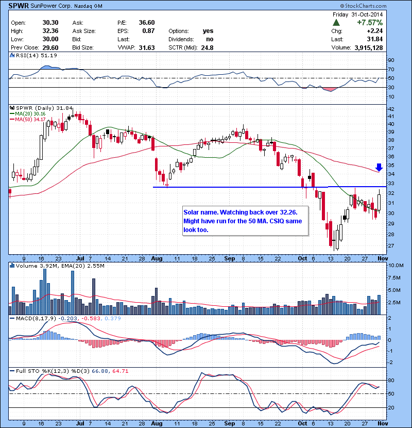Click the 42 label on the price axis
This screenshot has height=428, width=412.
coord(391,109)
